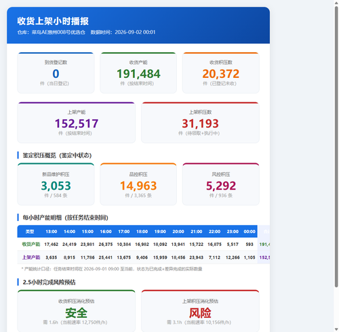
Task: Select 品控积压 value 14,963
Action: 138,186
